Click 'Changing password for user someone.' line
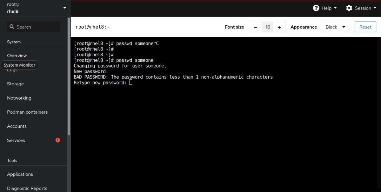 (120, 66)
